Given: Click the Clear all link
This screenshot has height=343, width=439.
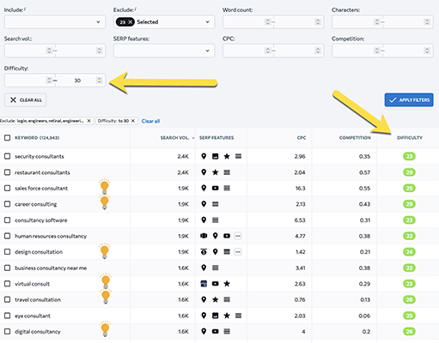Looking at the screenshot, I should [150, 121].
